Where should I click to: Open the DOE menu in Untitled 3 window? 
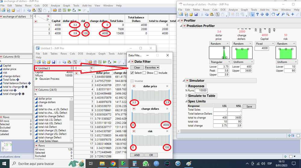[80, 54]
